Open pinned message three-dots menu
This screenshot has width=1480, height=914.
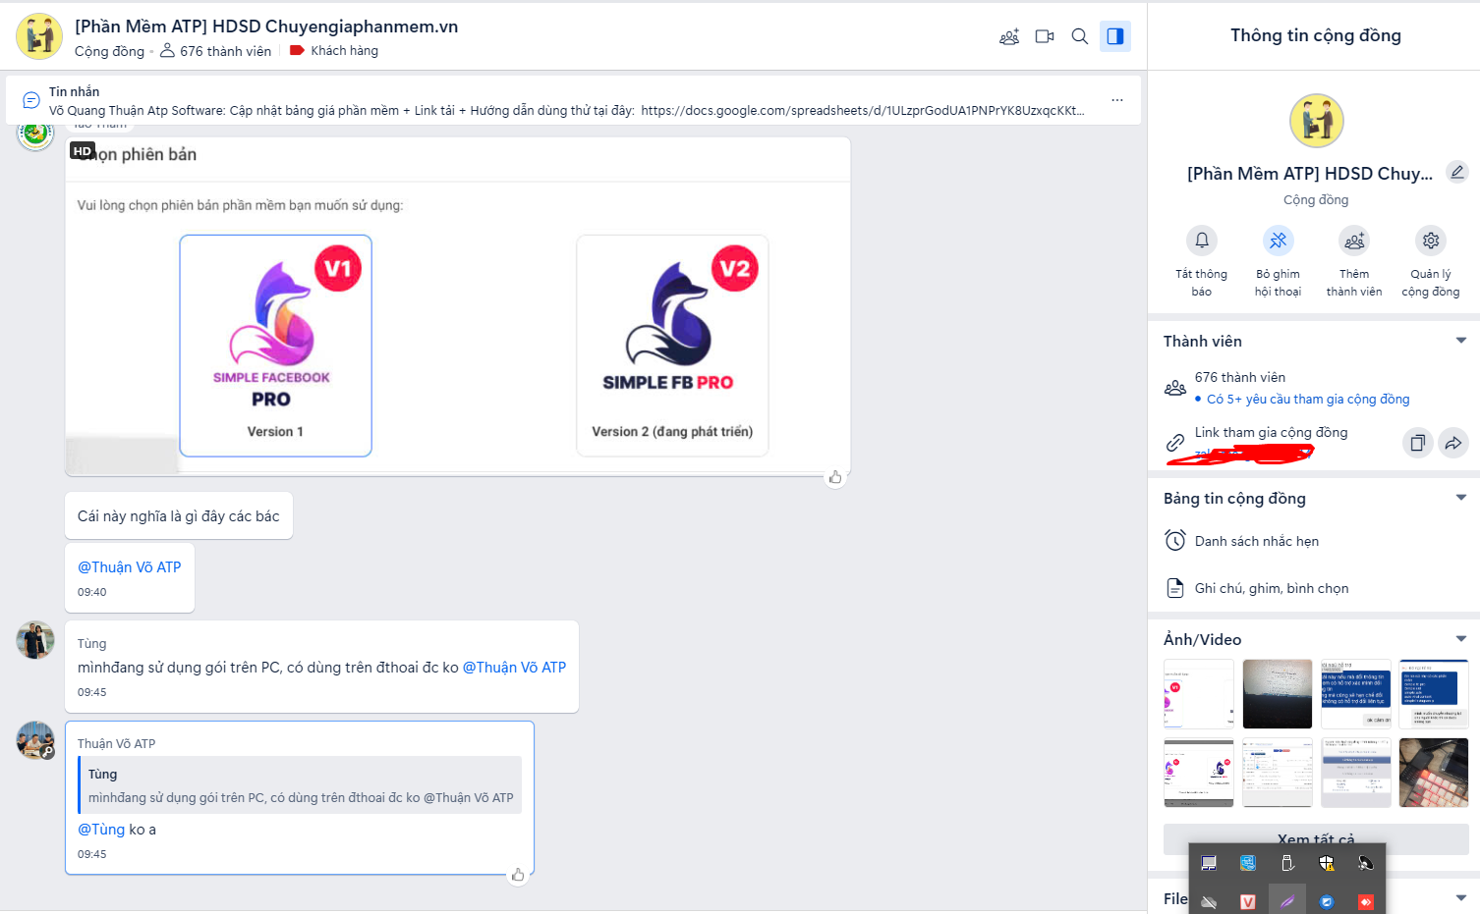pyautogui.click(x=1117, y=100)
